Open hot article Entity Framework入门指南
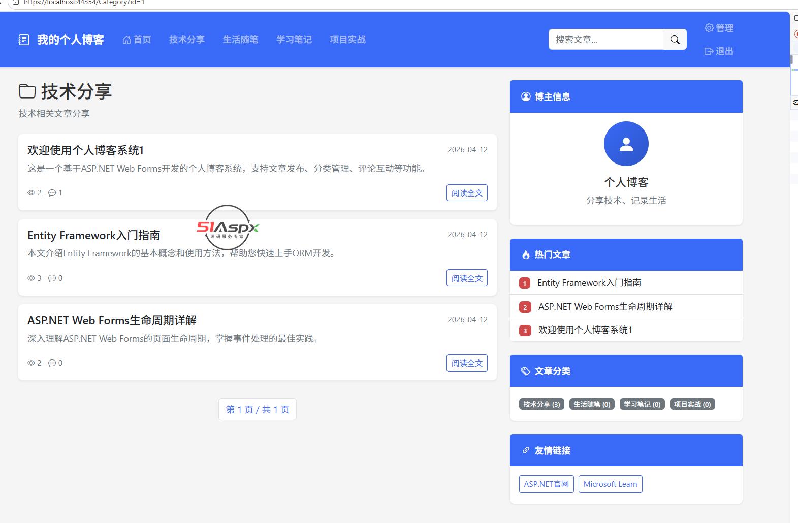This screenshot has width=798, height=523. coord(589,283)
